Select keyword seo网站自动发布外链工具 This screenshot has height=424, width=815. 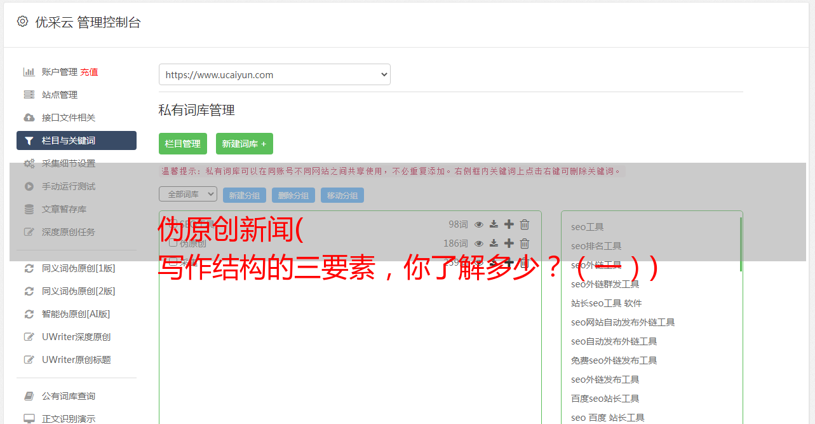pyautogui.click(x=623, y=322)
